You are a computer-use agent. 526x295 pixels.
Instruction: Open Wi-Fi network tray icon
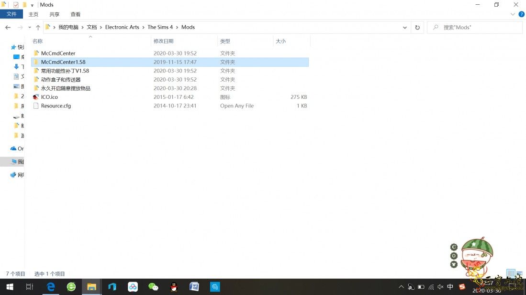(431, 286)
